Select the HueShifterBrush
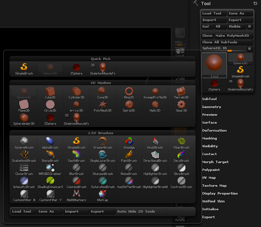Viewport: 261px width, 227px height. click(x=129, y=182)
